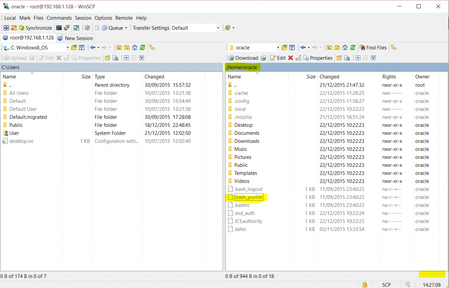Open the Queue dropdown arrow
The image size is (449, 288).
pyautogui.click(x=126, y=28)
